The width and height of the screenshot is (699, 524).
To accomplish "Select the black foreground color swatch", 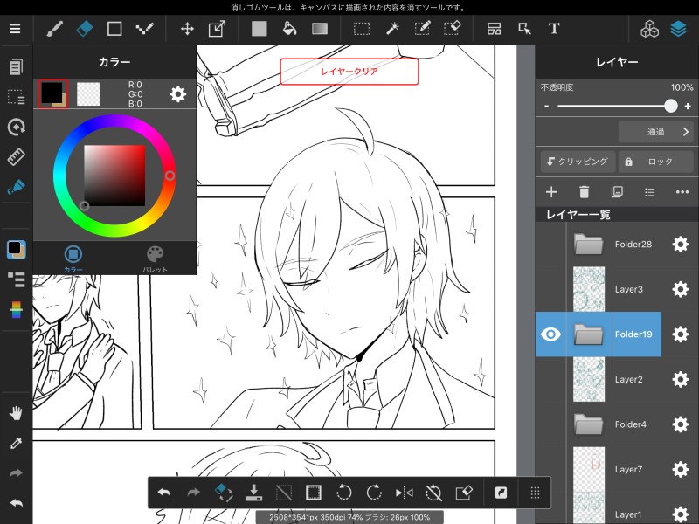I will [52, 93].
